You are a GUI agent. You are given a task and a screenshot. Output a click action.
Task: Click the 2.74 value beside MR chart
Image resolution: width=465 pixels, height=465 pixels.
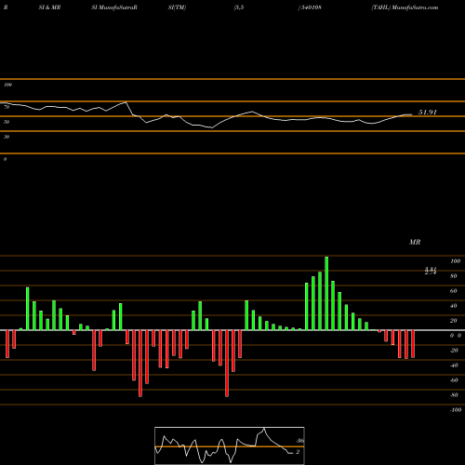click(x=431, y=272)
